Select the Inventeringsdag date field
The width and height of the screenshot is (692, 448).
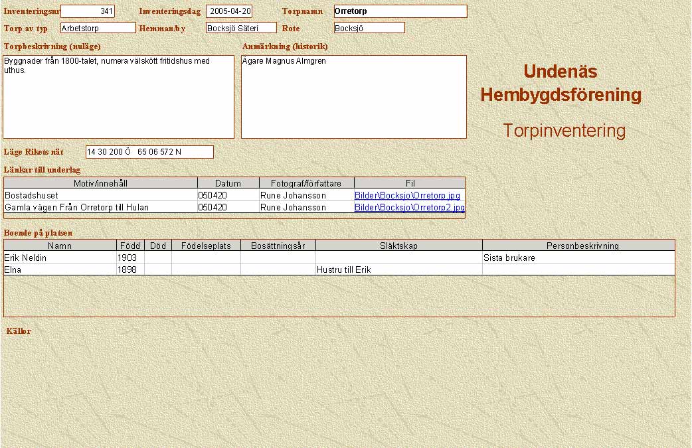(x=229, y=11)
